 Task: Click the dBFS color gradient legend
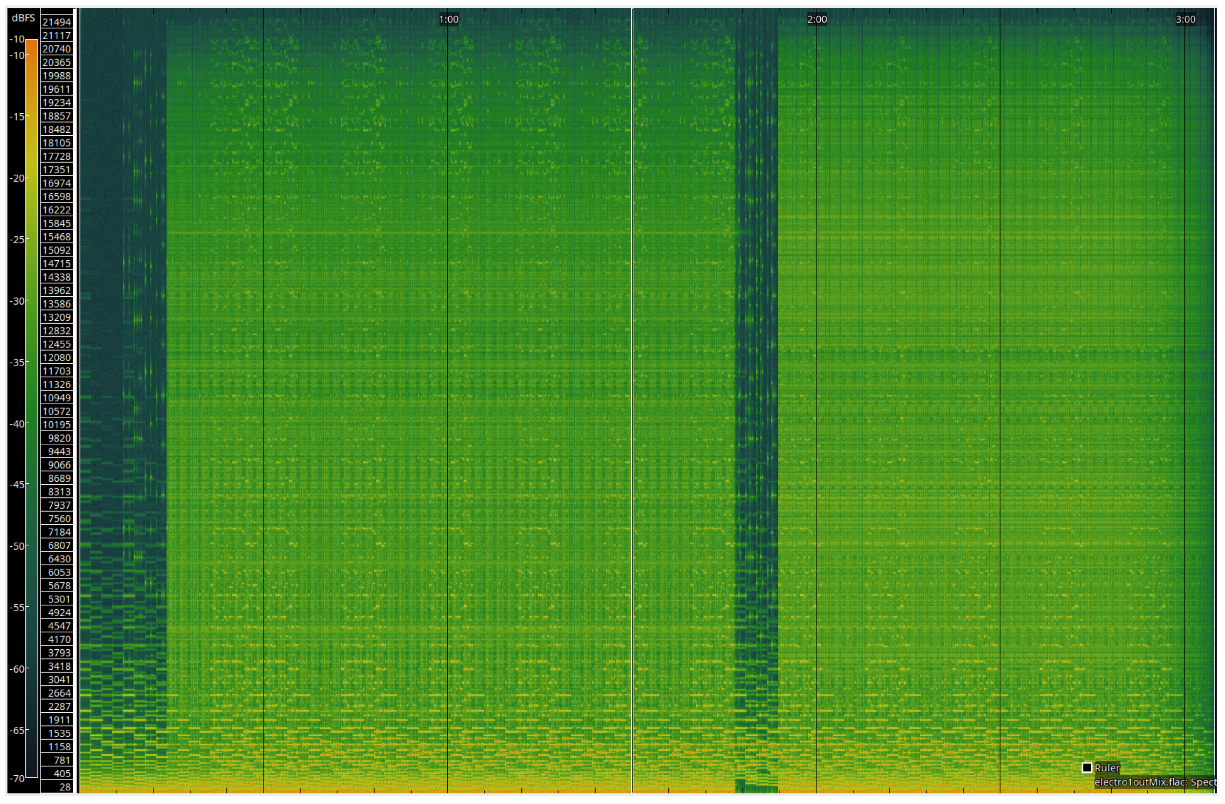[x=31, y=407]
